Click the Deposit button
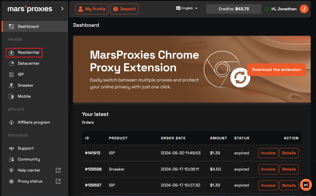316x196 pixels. tap(124, 9)
